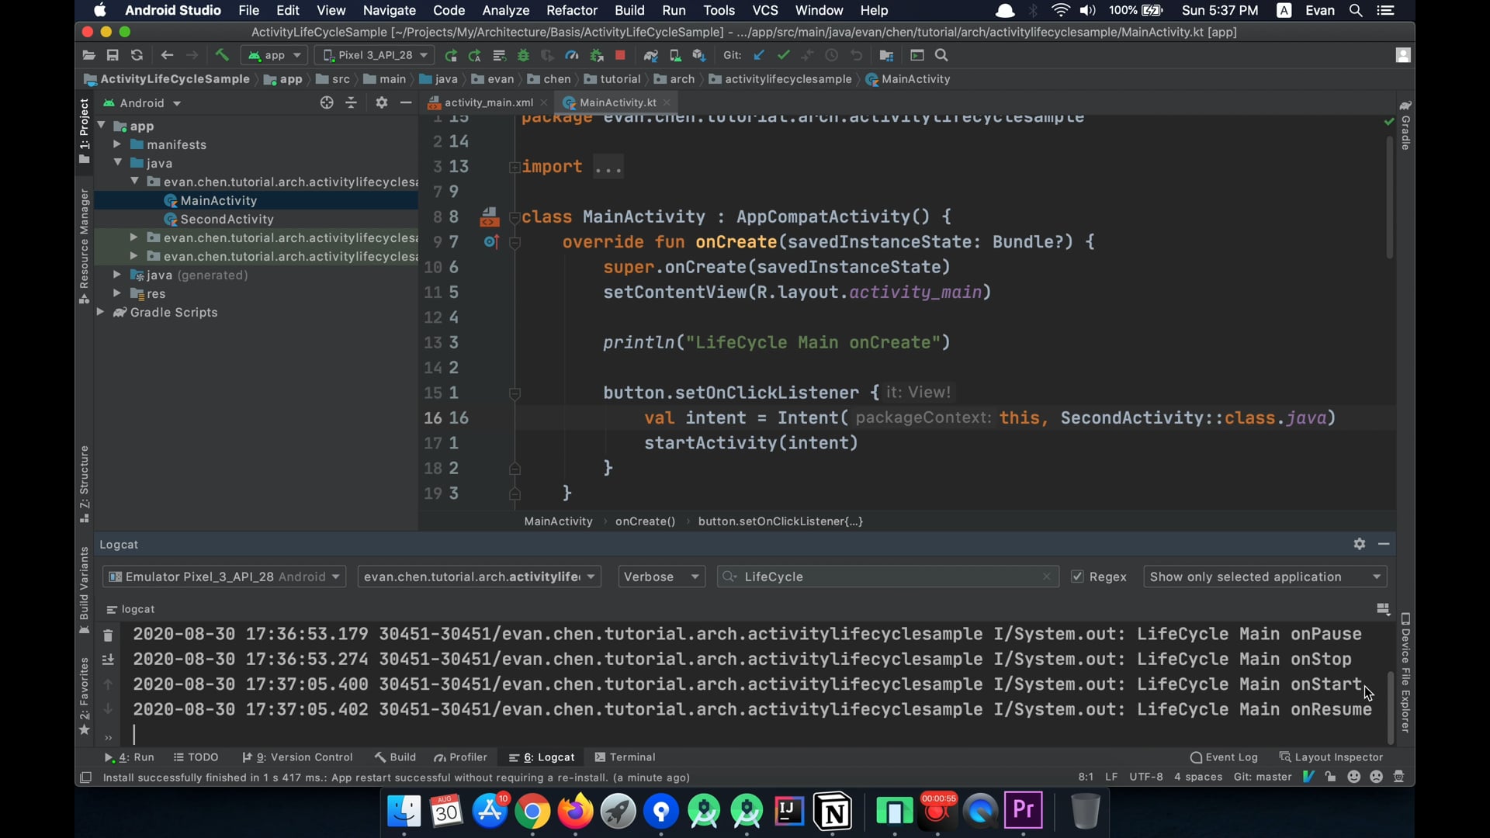This screenshot has width=1490, height=838.
Task: Switch to the activity_main.xml editor tab
Action: (x=487, y=102)
